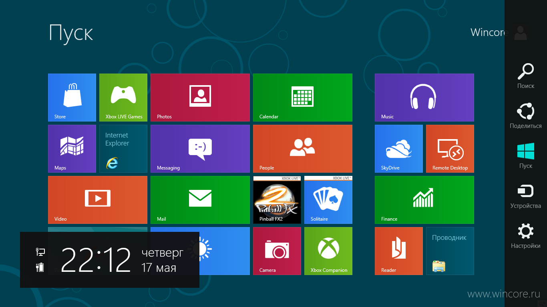Open the Настройки settings charm
The height and width of the screenshot is (307, 547).
526,236
